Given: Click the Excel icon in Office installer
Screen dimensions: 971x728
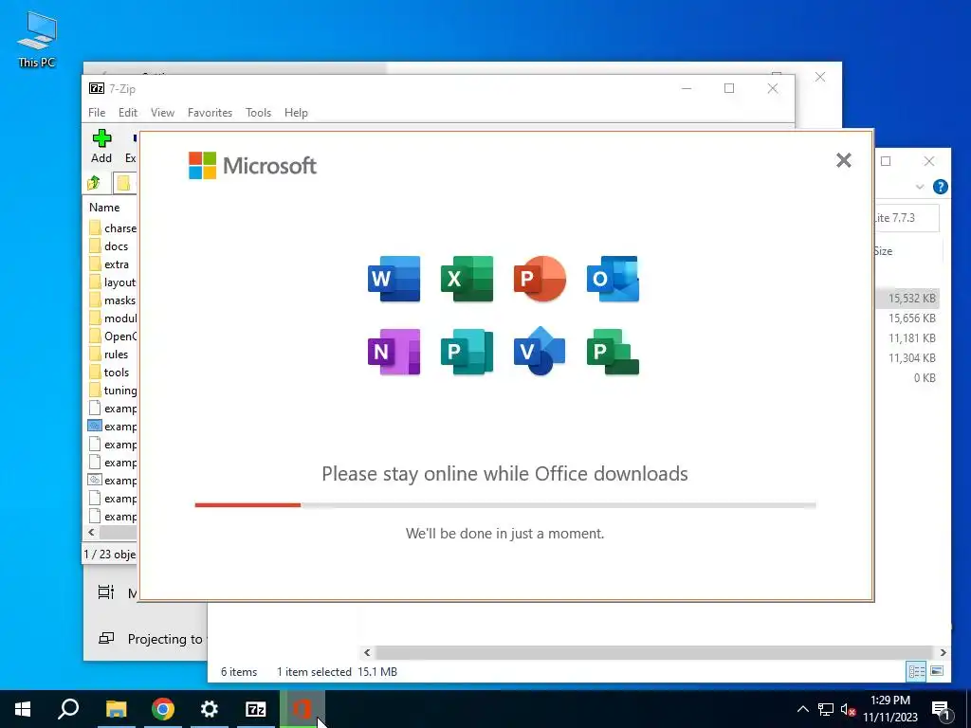Looking at the screenshot, I should [467, 279].
